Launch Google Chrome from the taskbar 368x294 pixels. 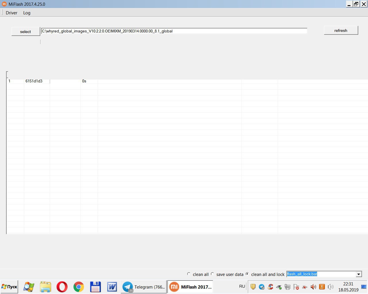(78, 287)
